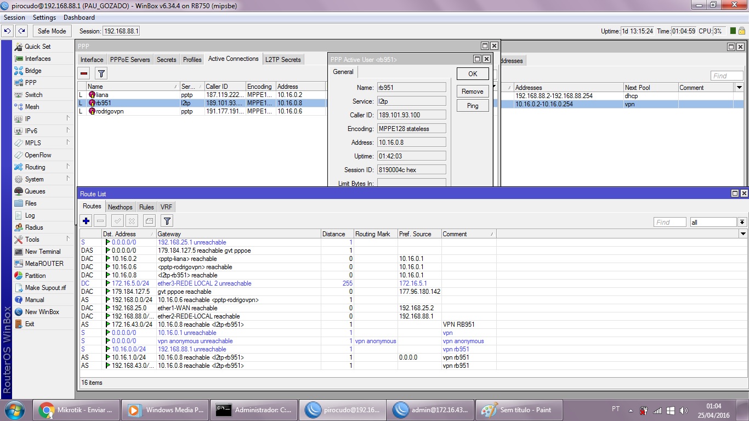Screen dimensions: 749x421
Task: Click the blue plus add-route icon
Action: [x=86, y=221]
